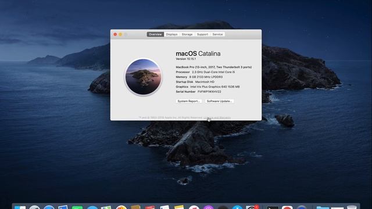Click the macOS Catalina circular artwork
Image resolution: width=372 pixels, height=209 pixels.
(144, 77)
